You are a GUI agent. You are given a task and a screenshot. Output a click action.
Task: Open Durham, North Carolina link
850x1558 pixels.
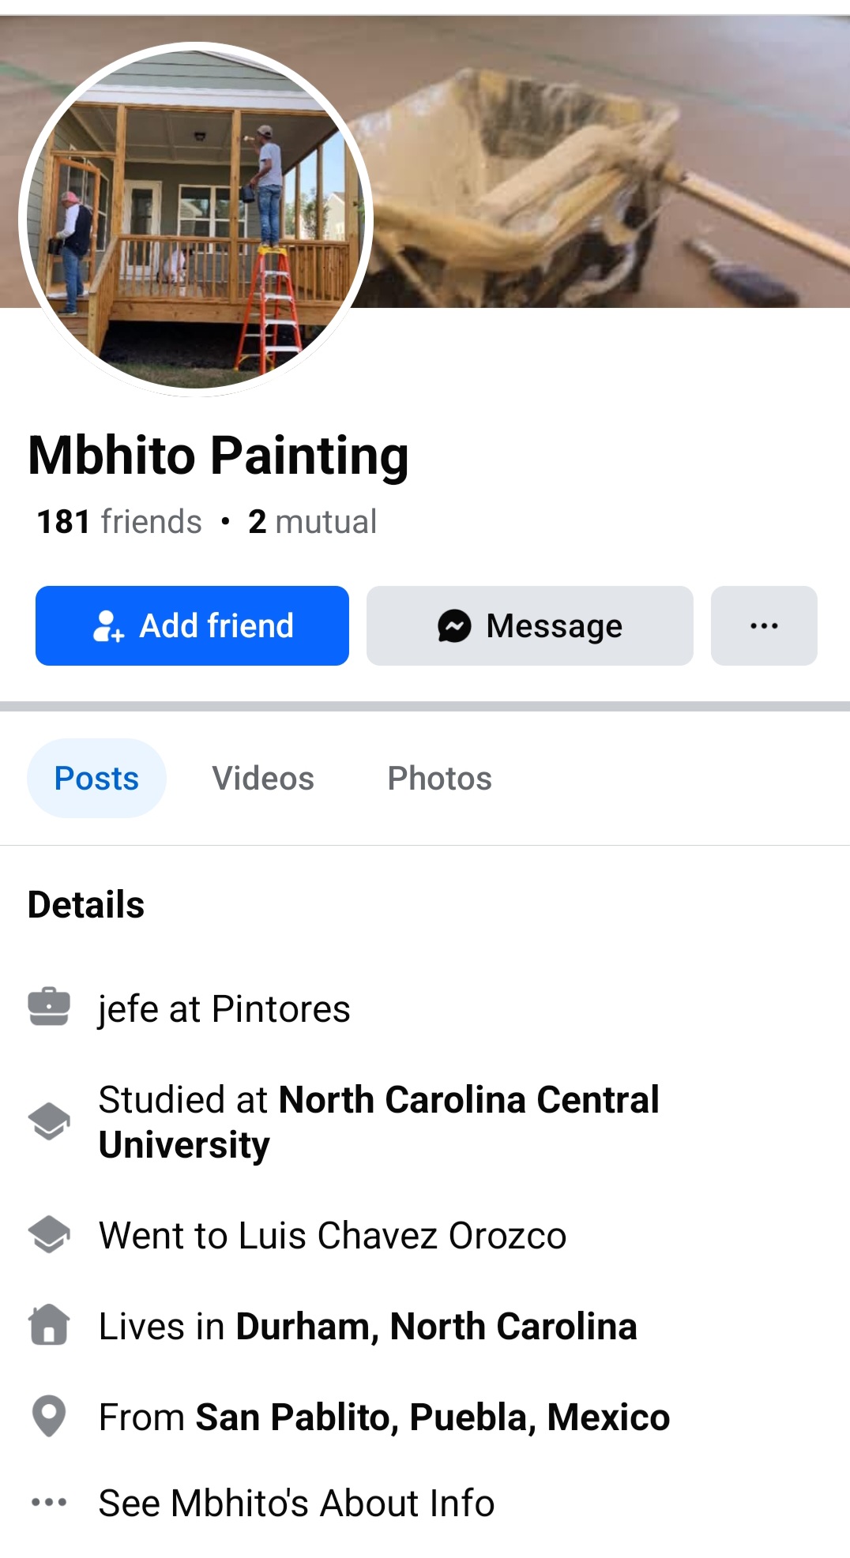click(x=436, y=1327)
